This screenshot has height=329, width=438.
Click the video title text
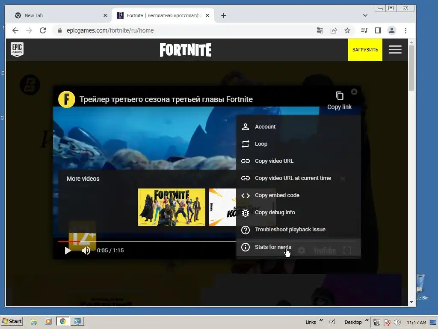point(166,99)
